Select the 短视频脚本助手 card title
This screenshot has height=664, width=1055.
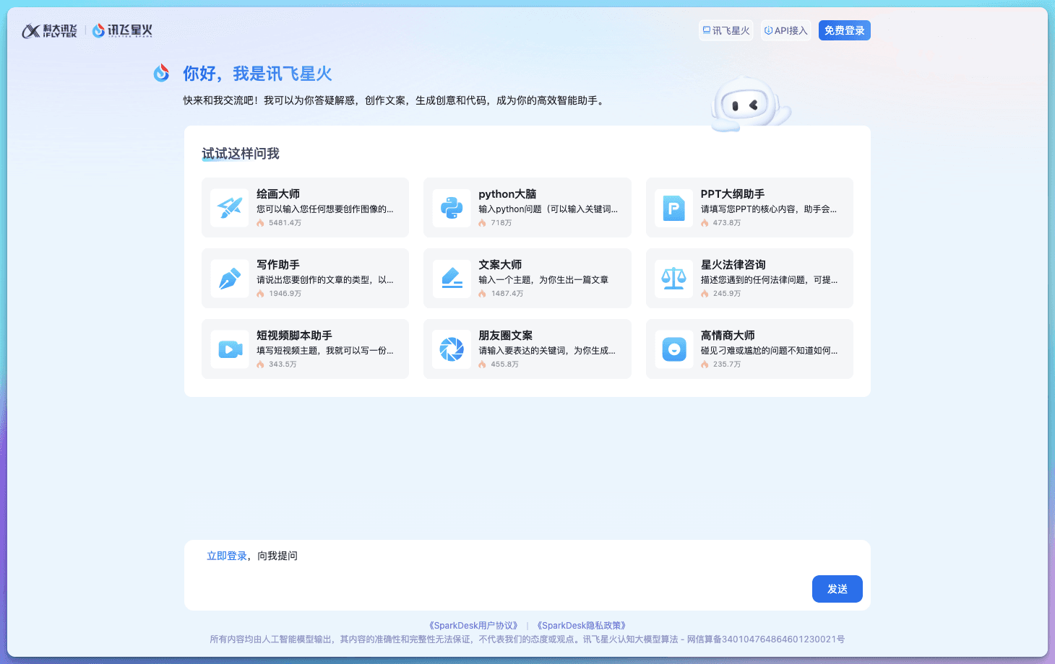[x=294, y=336]
